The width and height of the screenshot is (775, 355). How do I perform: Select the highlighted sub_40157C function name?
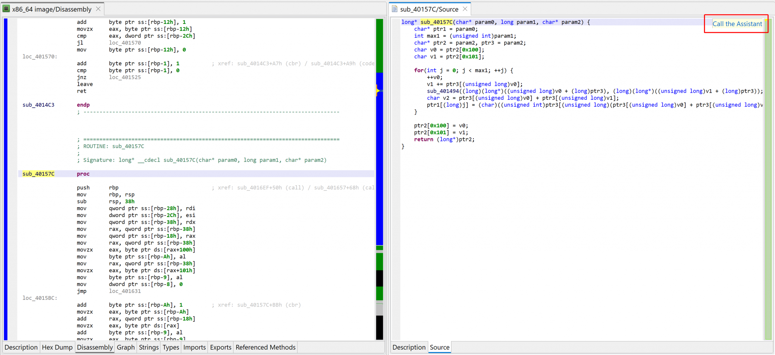pos(38,174)
